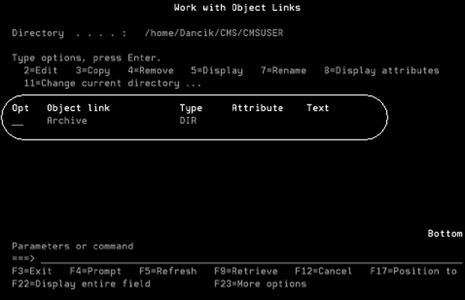Click the Bottom list indicator
This screenshot has width=465, height=300.
445,233
